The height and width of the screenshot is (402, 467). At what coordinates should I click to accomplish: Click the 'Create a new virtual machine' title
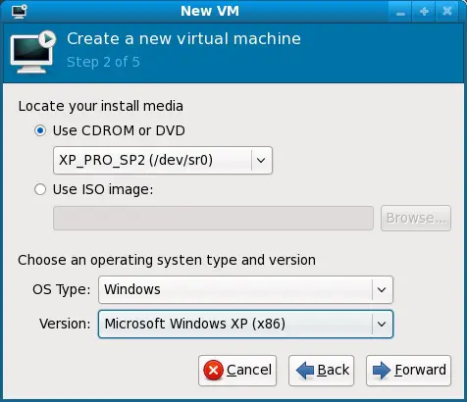coord(183,39)
